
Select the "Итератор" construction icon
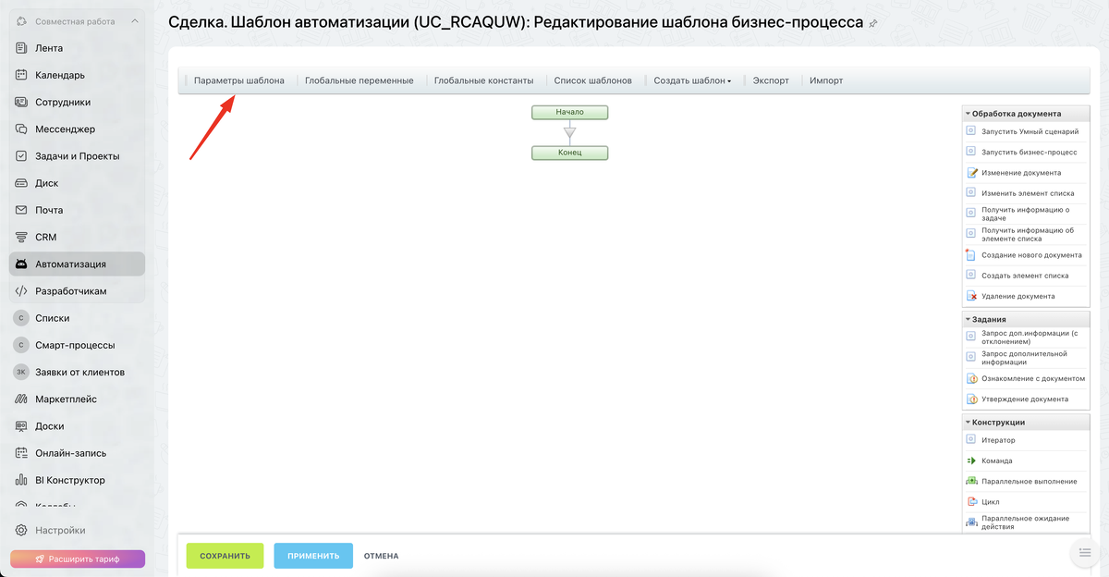click(x=971, y=440)
